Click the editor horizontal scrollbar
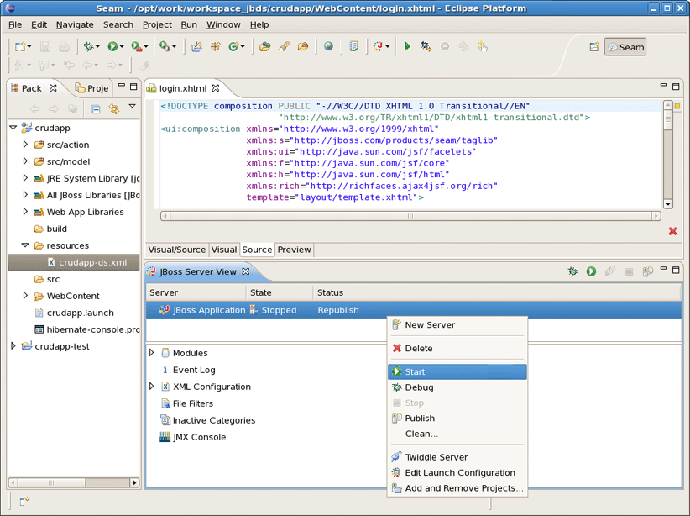The width and height of the screenshot is (690, 516). [410, 216]
